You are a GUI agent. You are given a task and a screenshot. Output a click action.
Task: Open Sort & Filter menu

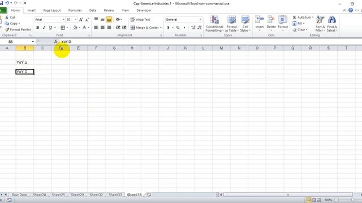[x=320, y=24]
